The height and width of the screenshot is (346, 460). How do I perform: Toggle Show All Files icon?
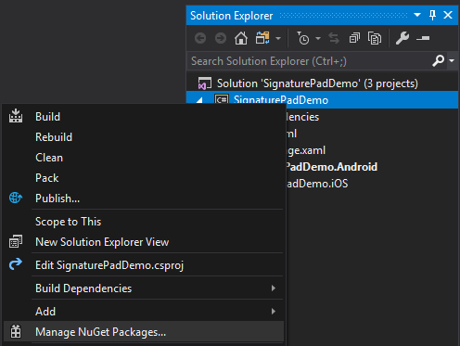pos(375,38)
